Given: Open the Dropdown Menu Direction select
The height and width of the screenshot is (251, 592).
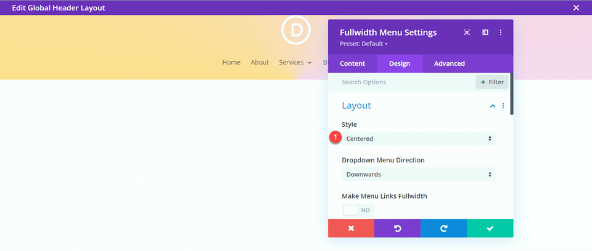Looking at the screenshot, I should 419,175.
